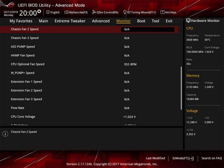Show the Hot Keys list
The width and height of the screenshot is (224, 168).
tap(168, 12)
